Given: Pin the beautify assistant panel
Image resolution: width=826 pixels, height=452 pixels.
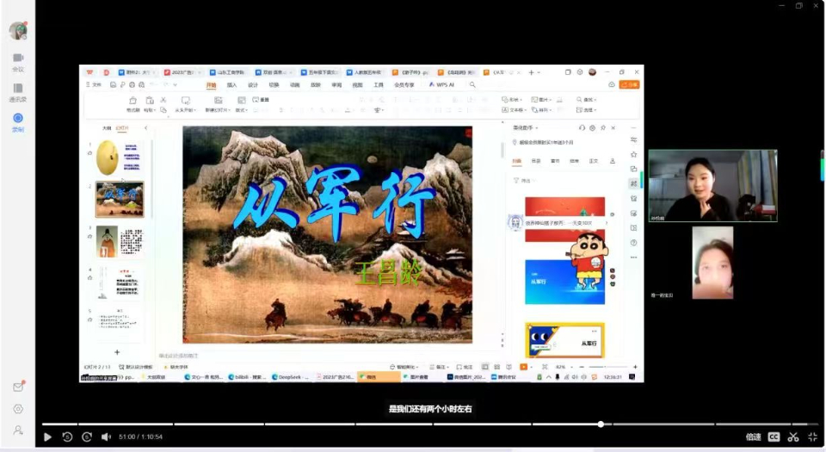Looking at the screenshot, I should (602, 127).
